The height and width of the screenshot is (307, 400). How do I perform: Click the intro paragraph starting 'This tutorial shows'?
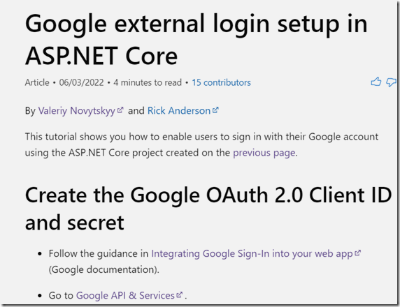201,144
